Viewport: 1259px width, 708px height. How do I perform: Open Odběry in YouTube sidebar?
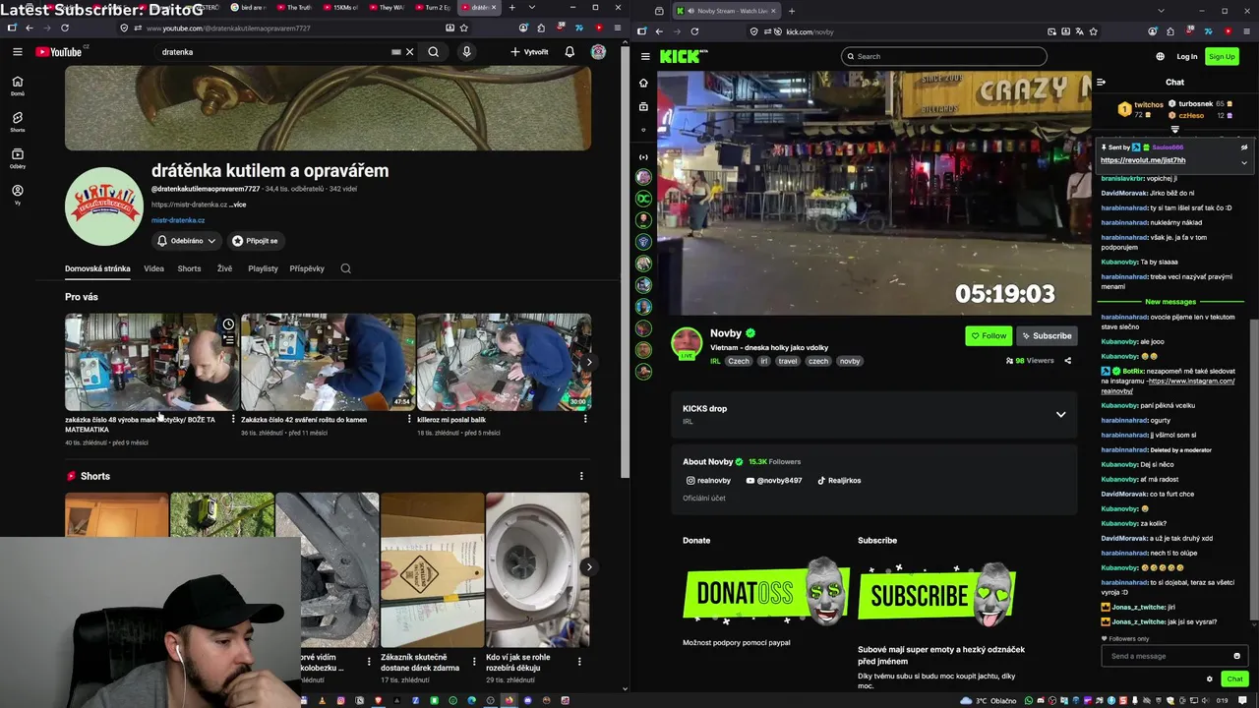pyautogui.click(x=18, y=158)
